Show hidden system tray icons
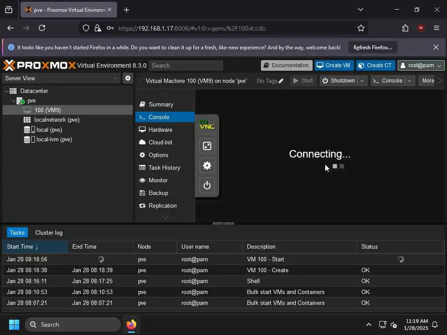This screenshot has width=447, height=335. click(368, 325)
